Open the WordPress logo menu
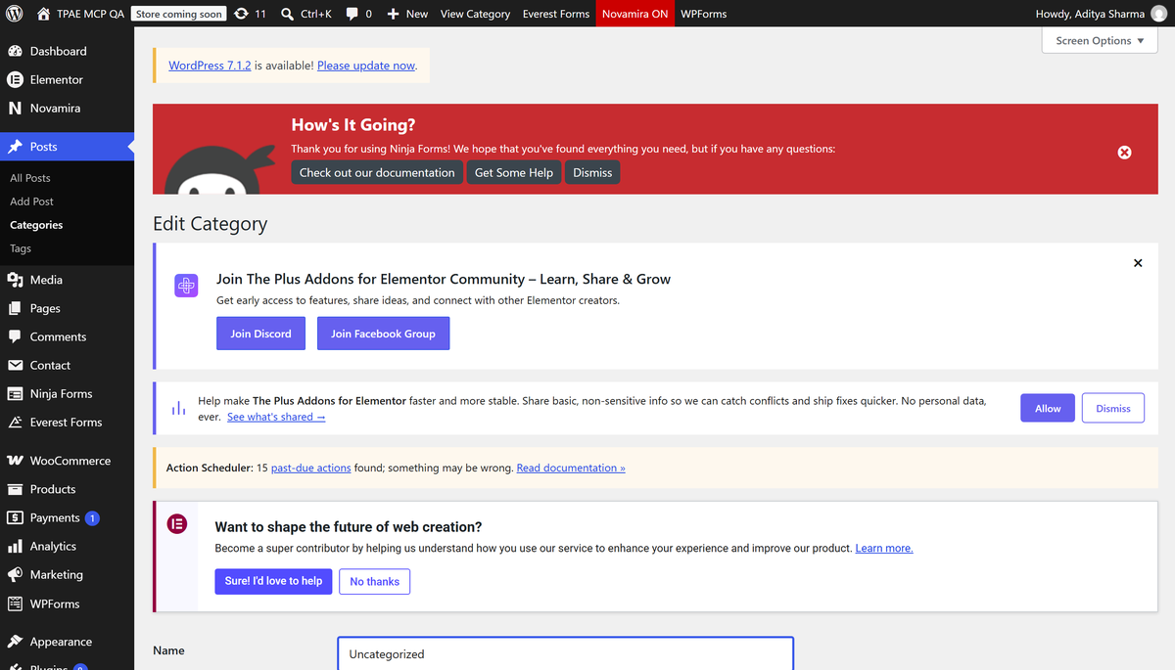 [14, 14]
